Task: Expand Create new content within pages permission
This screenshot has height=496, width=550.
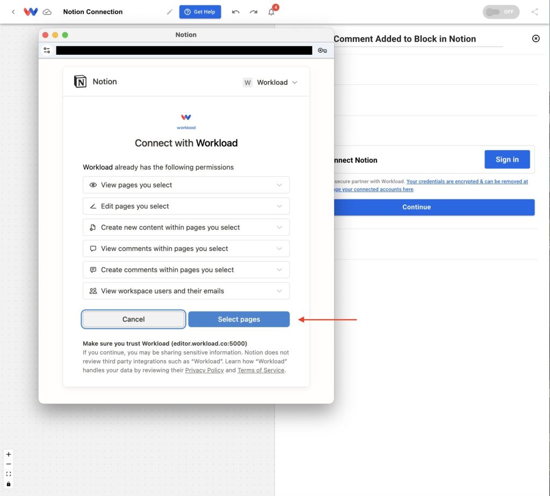Action: [186, 227]
